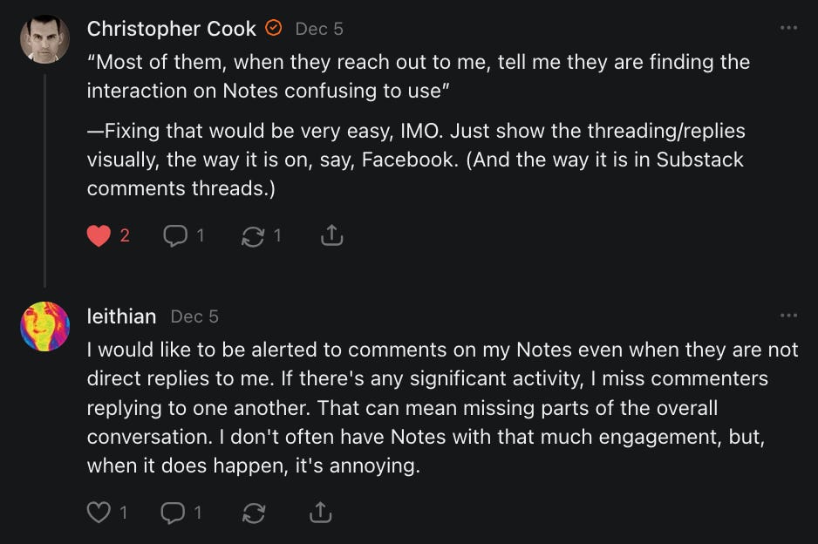Viewport: 818px width, 544px height.
Task: Like leithian's note with heart icon
Action: coord(99,513)
